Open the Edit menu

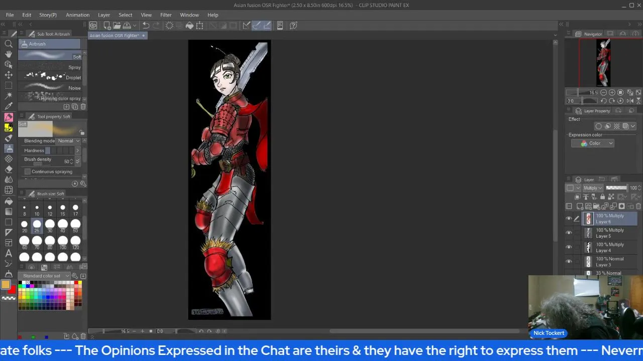(x=27, y=15)
